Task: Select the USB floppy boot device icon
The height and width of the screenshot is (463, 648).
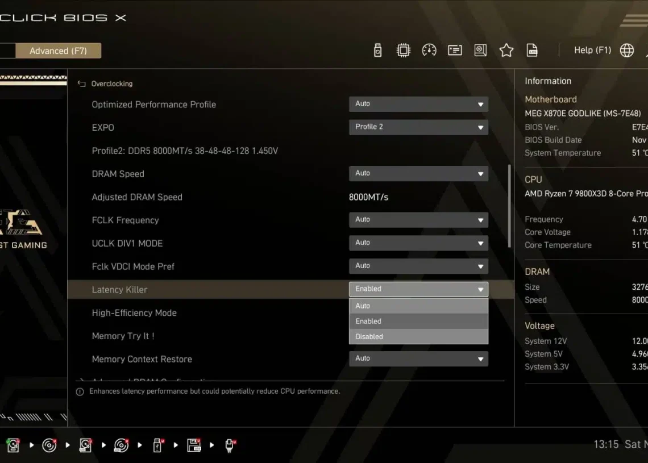Action: click(x=194, y=445)
